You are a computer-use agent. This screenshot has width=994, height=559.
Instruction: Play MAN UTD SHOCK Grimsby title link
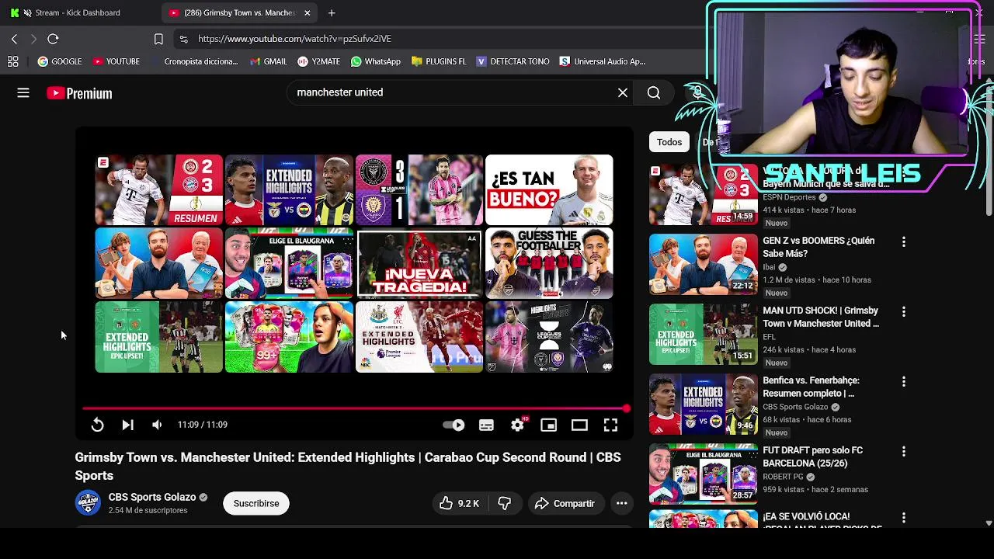pyautogui.click(x=822, y=317)
